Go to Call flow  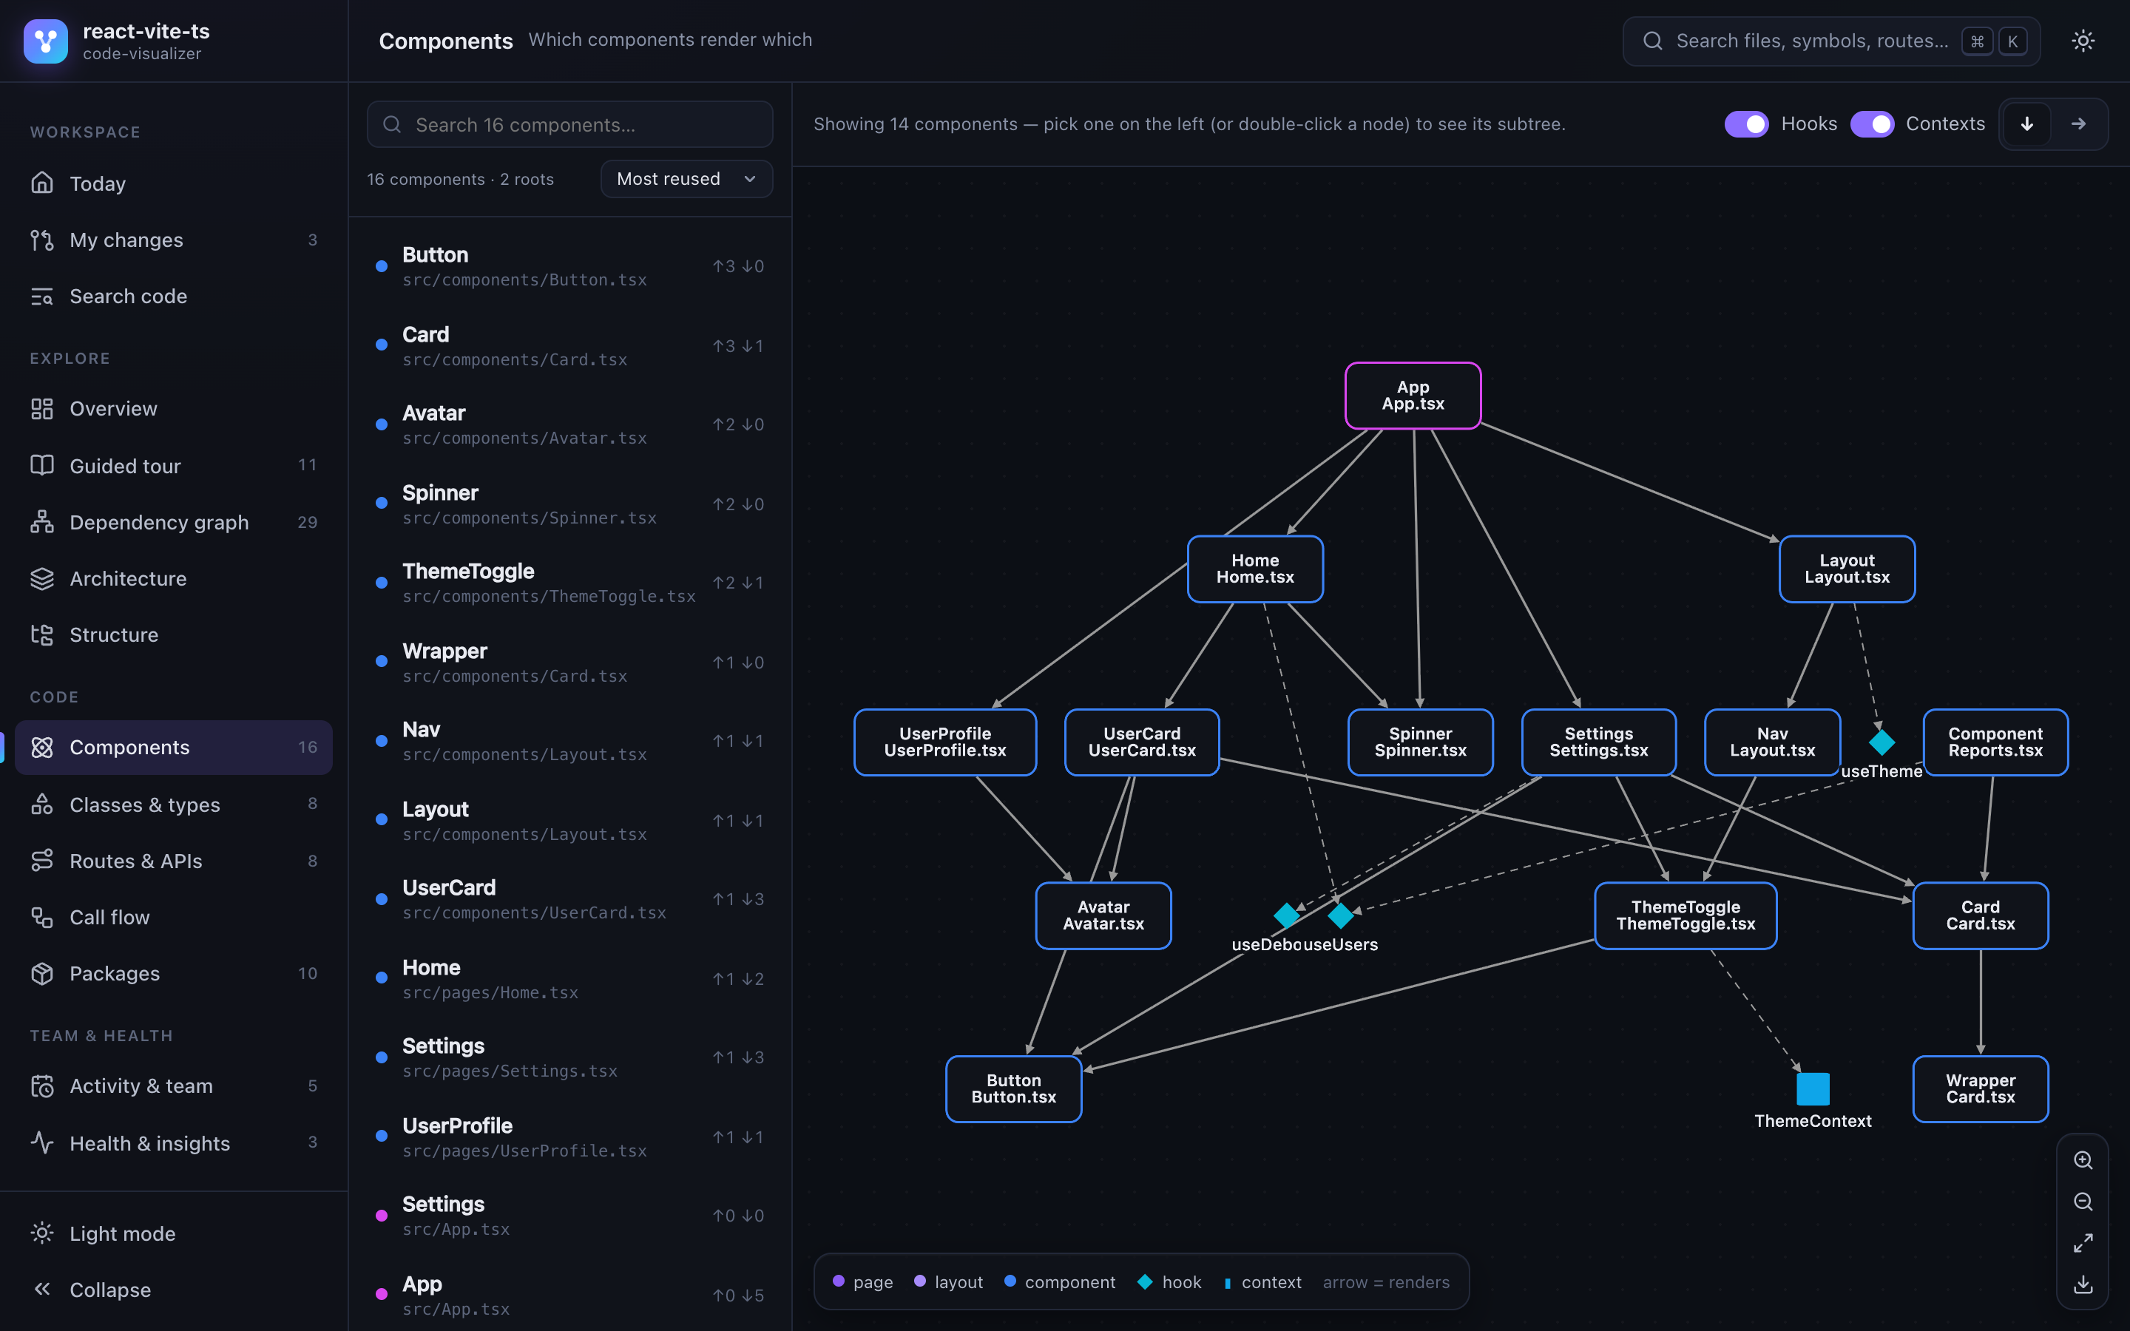175,917
